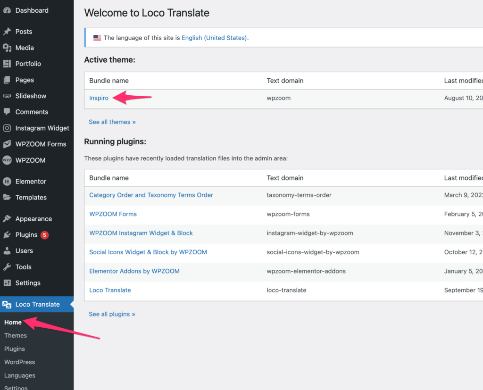Click the WPZOOM round logo icon

point(7,160)
